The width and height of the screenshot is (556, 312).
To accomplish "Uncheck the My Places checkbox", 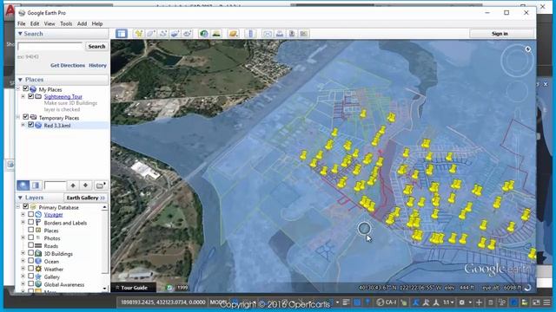I will [25, 88].
